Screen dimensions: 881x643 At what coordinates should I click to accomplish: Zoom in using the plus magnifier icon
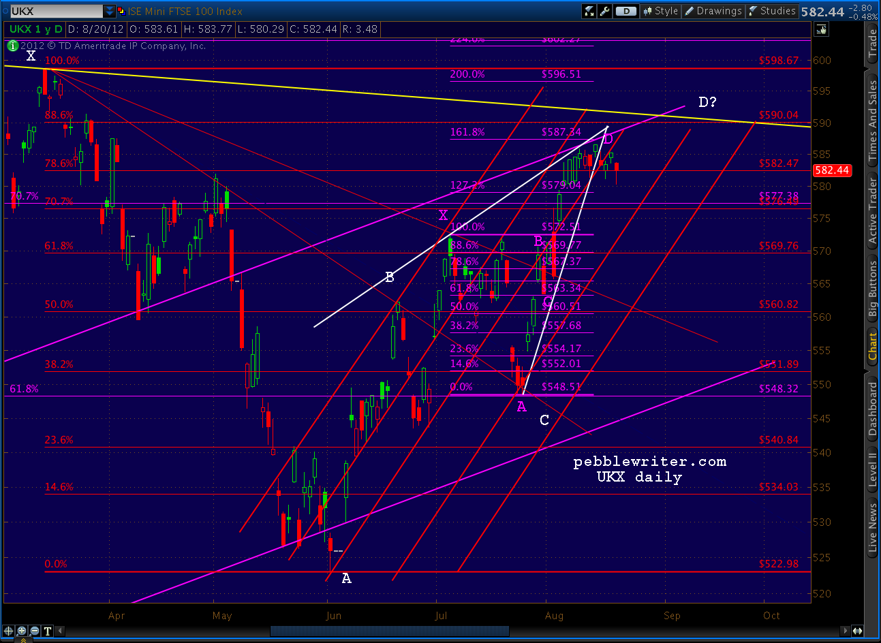22,631
